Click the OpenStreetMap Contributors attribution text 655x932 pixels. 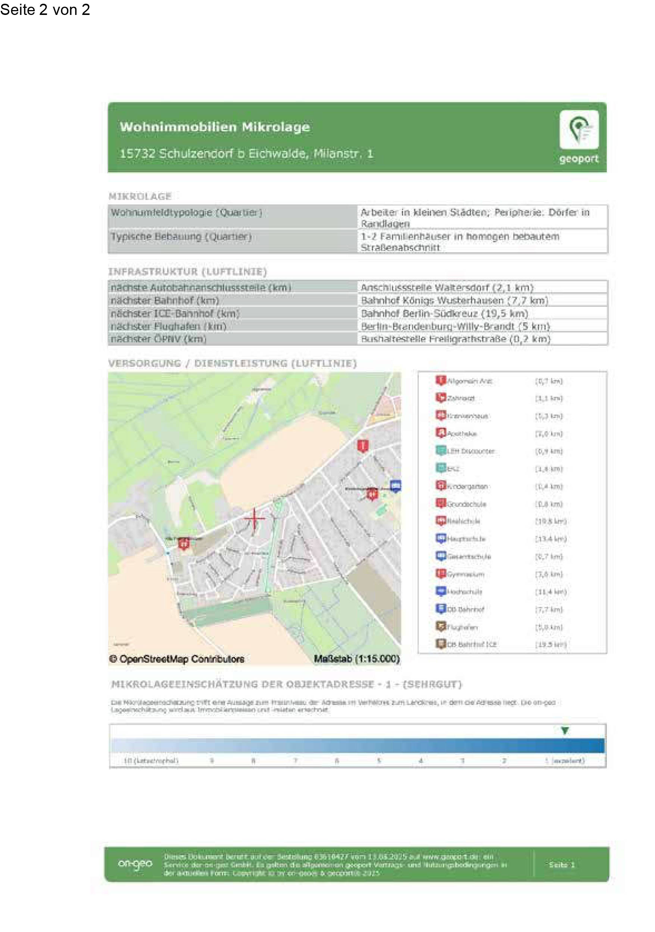(177, 659)
